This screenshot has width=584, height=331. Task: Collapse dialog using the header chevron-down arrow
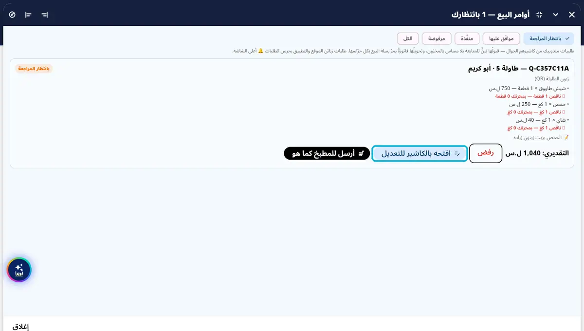pos(556,15)
